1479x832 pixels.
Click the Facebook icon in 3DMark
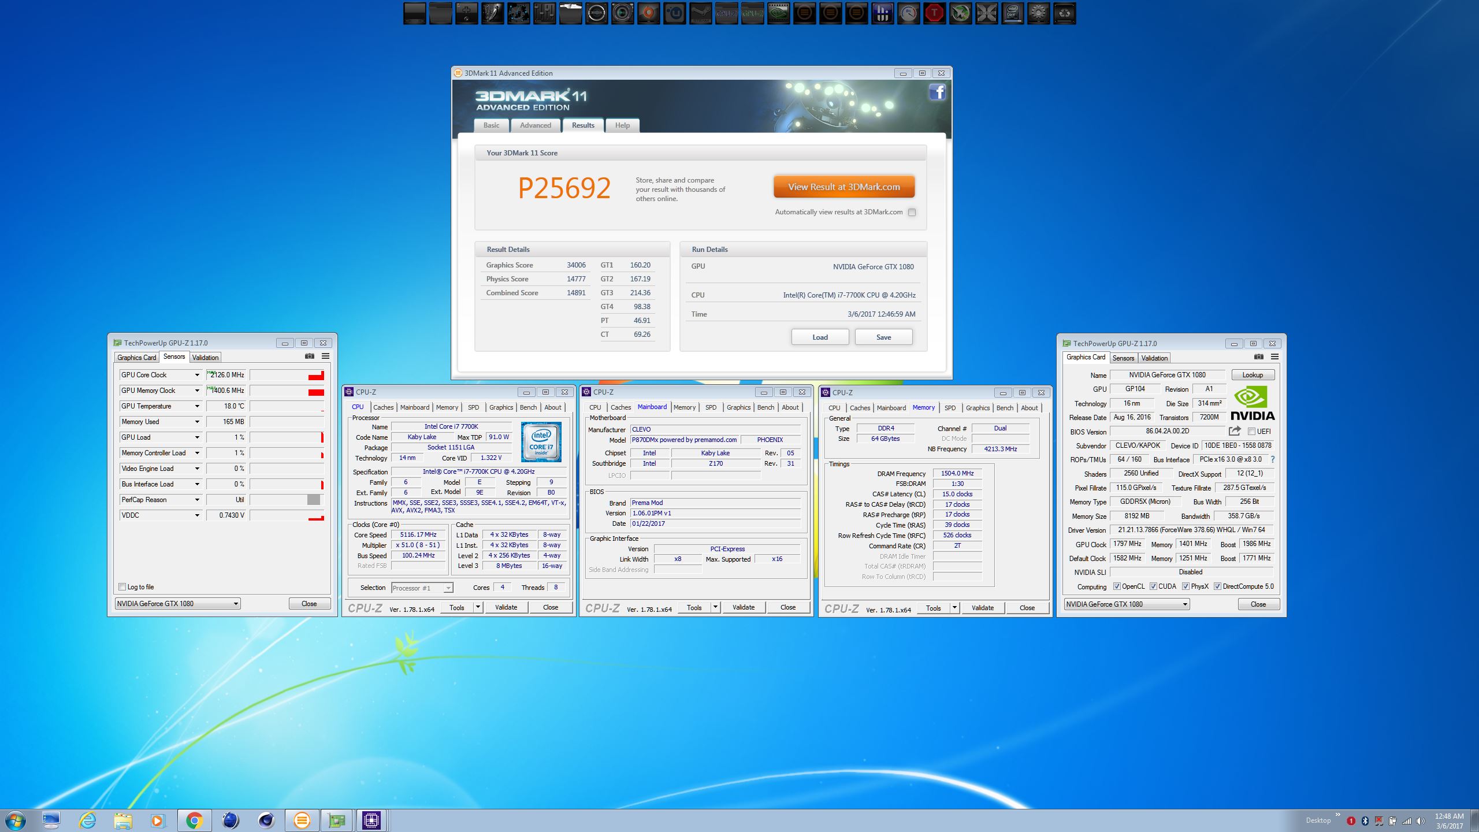(x=937, y=92)
